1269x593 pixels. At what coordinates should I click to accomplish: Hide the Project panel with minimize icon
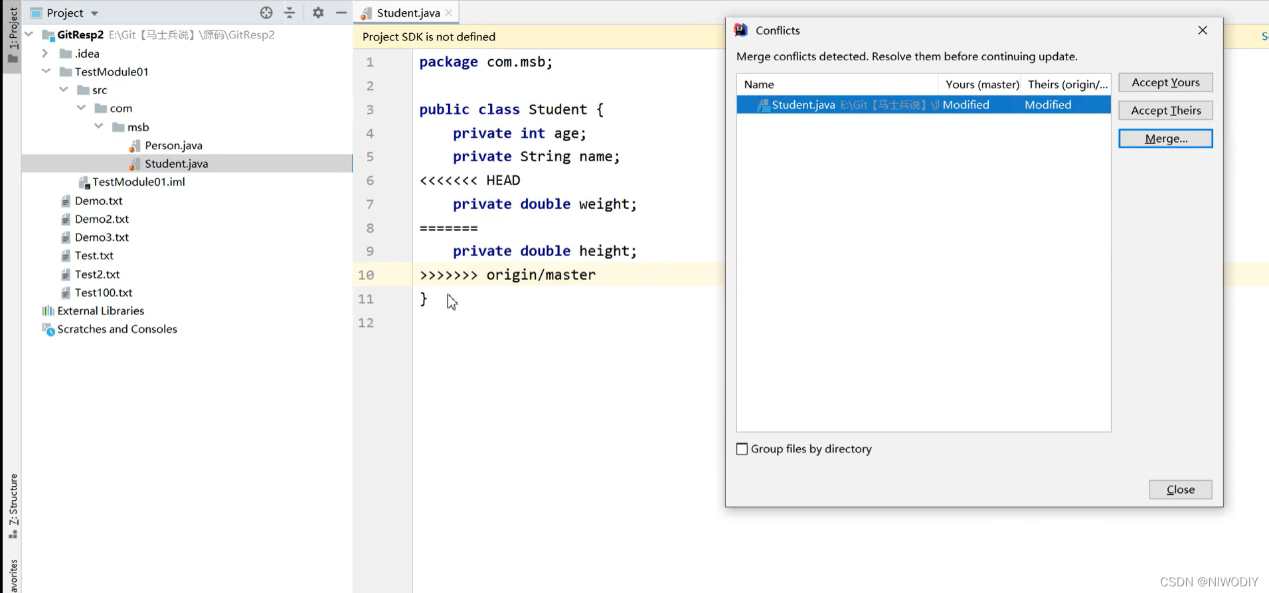tap(341, 13)
